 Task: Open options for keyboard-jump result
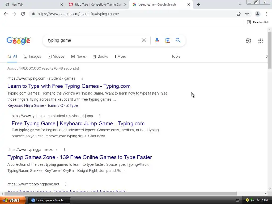pyautogui.click(x=100, y=116)
